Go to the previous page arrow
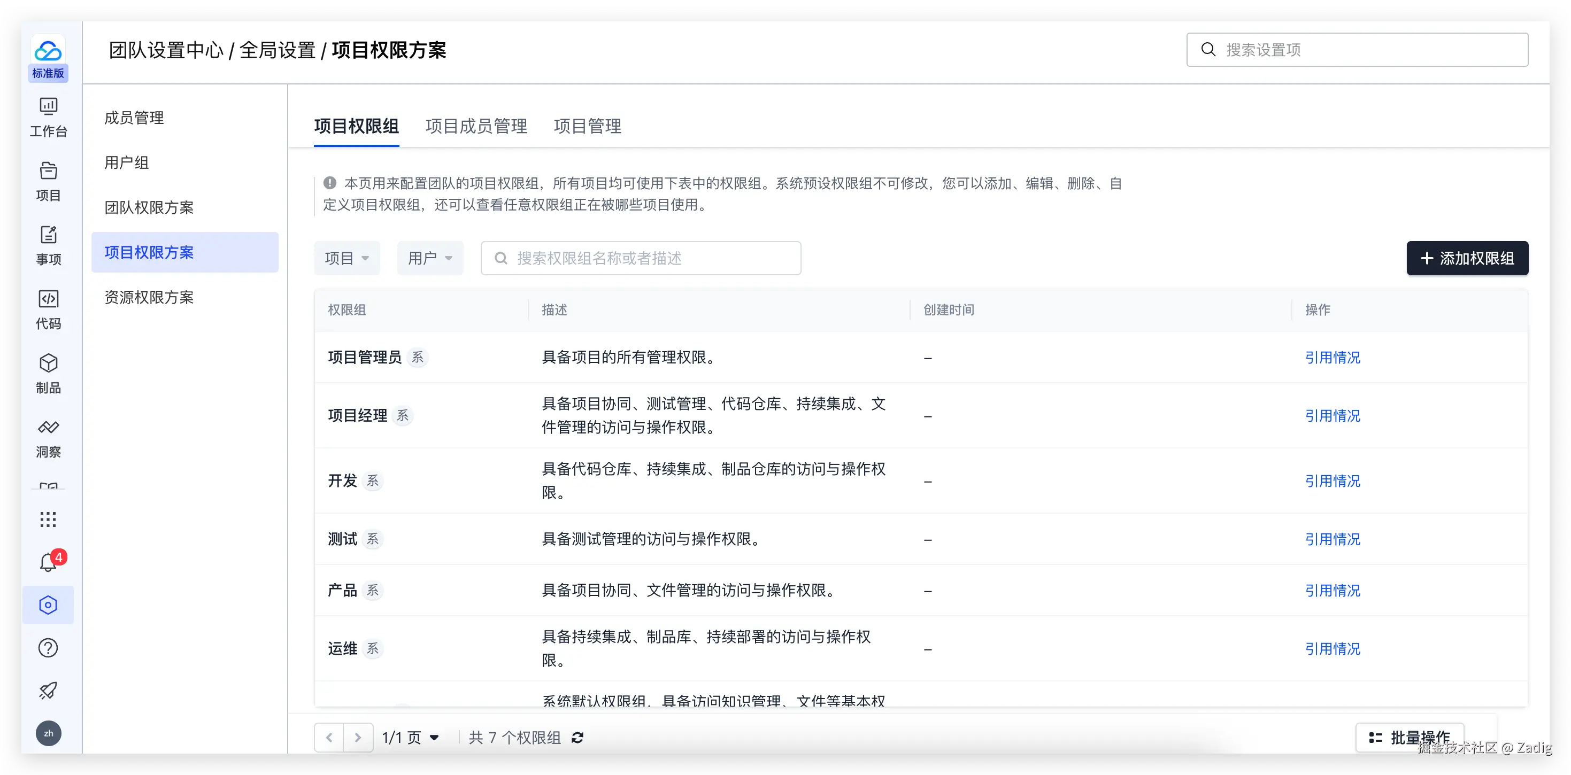1571x775 pixels. click(329, 738)
